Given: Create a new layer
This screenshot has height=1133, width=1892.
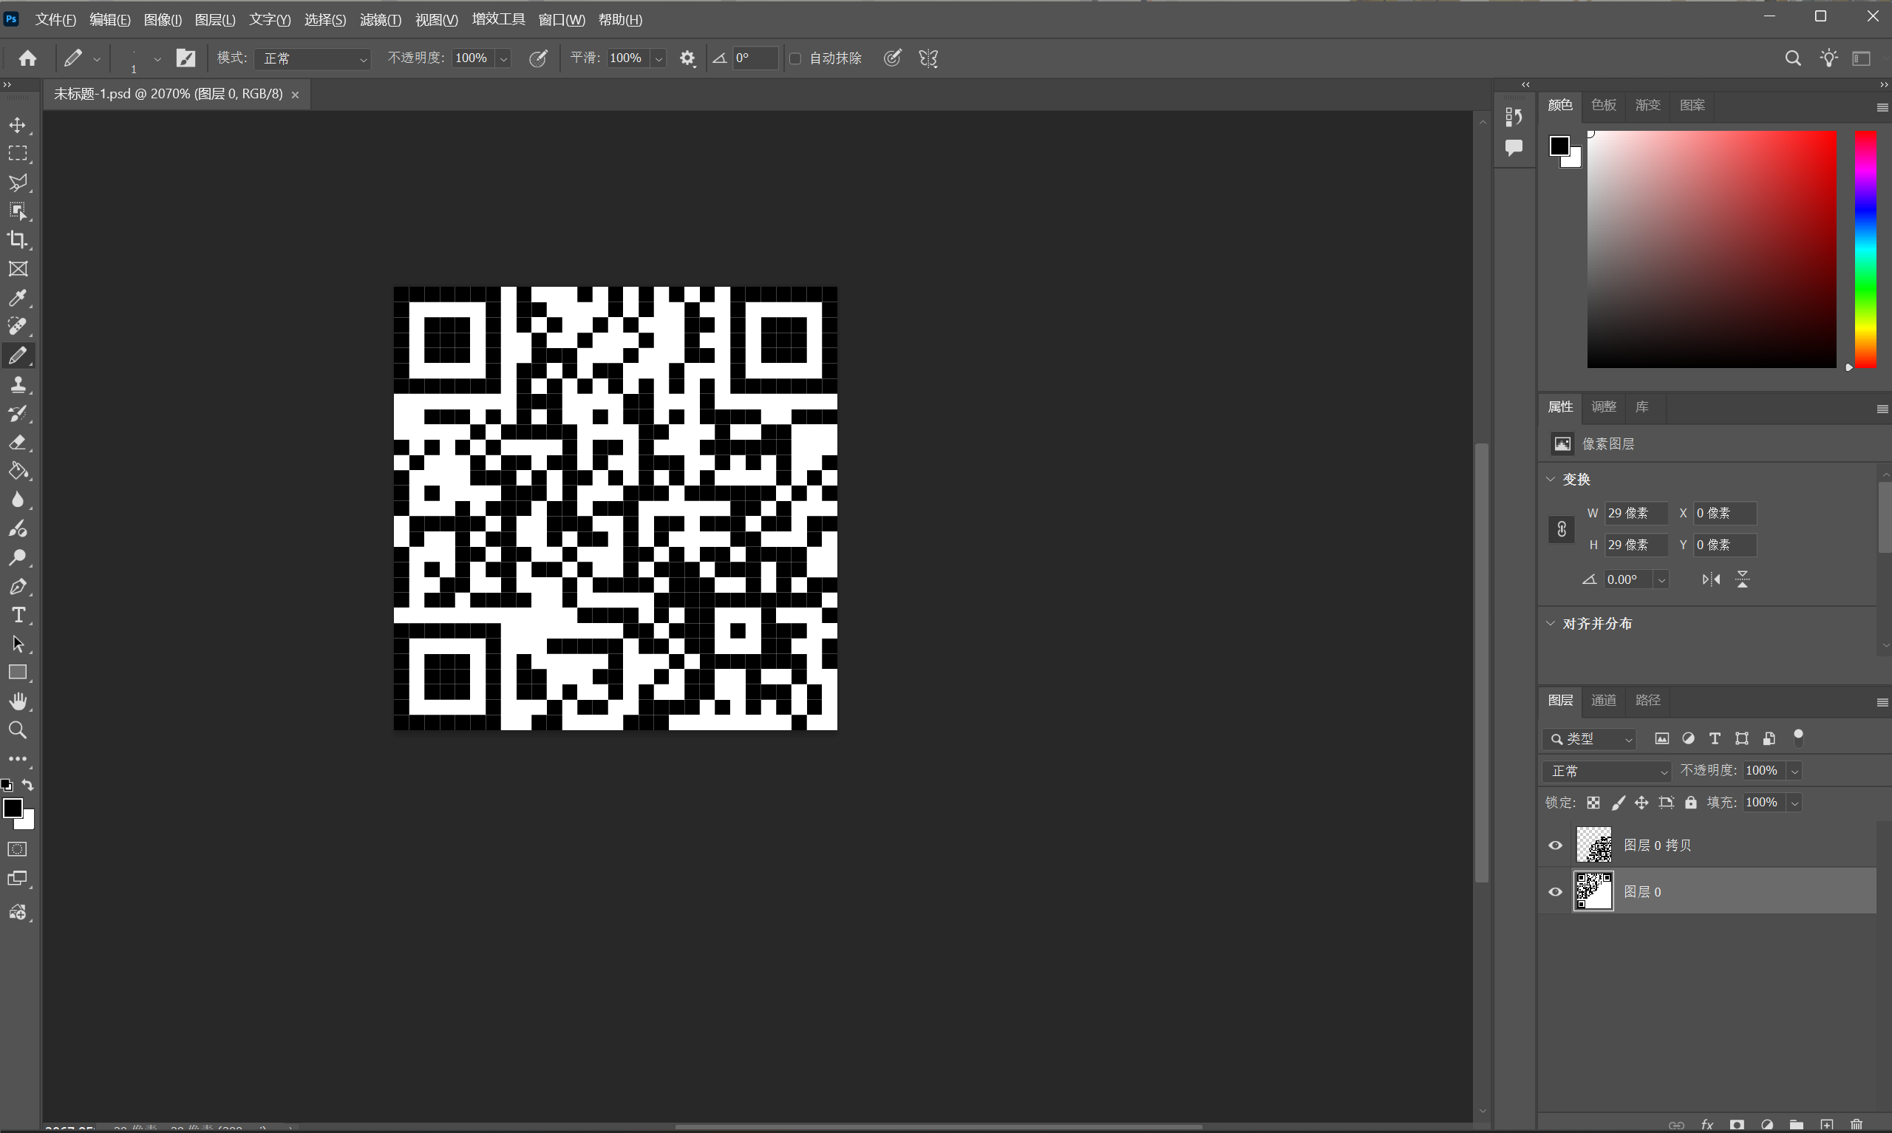Looking at the screenshot, I should [1826, 1125].
